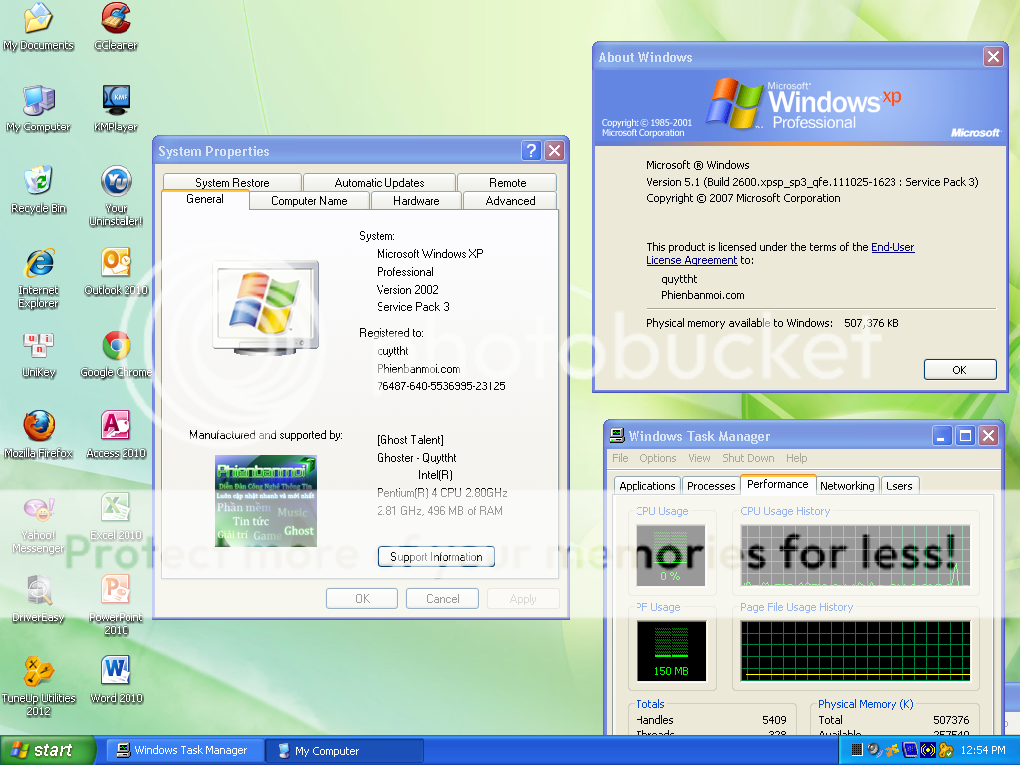
Task: Open the Mozilla Firefox desktop icon
Action: coord(38,436)
